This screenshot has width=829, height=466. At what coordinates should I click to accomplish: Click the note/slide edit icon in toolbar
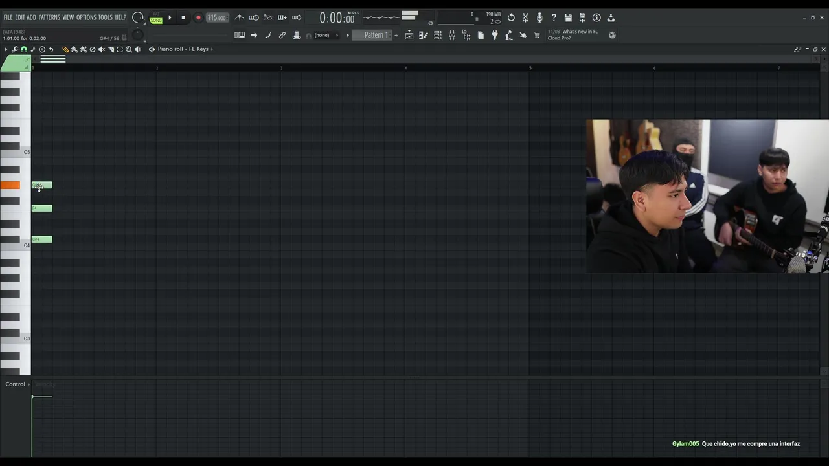[268, 35]
